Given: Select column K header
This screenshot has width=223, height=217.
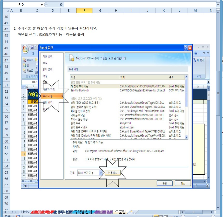Looking at the screenshot, I should coord(164,11).
